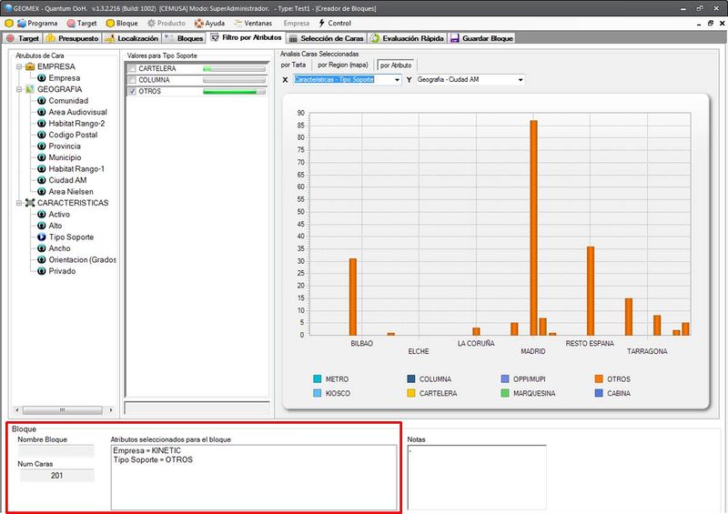The width and height of the screenshot is (728, 514).
Task: Select the Tipo Soporte attribute node
Action: pyautogui.click(x=42, y=237)
